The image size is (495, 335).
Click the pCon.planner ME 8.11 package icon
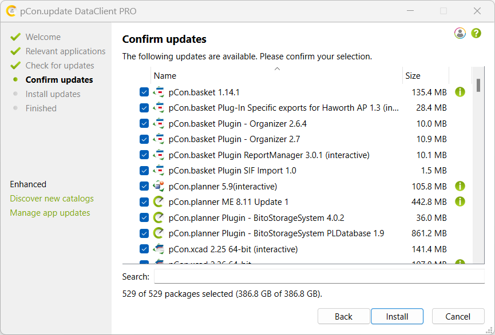pyautogui.click(x=159, y=202)
